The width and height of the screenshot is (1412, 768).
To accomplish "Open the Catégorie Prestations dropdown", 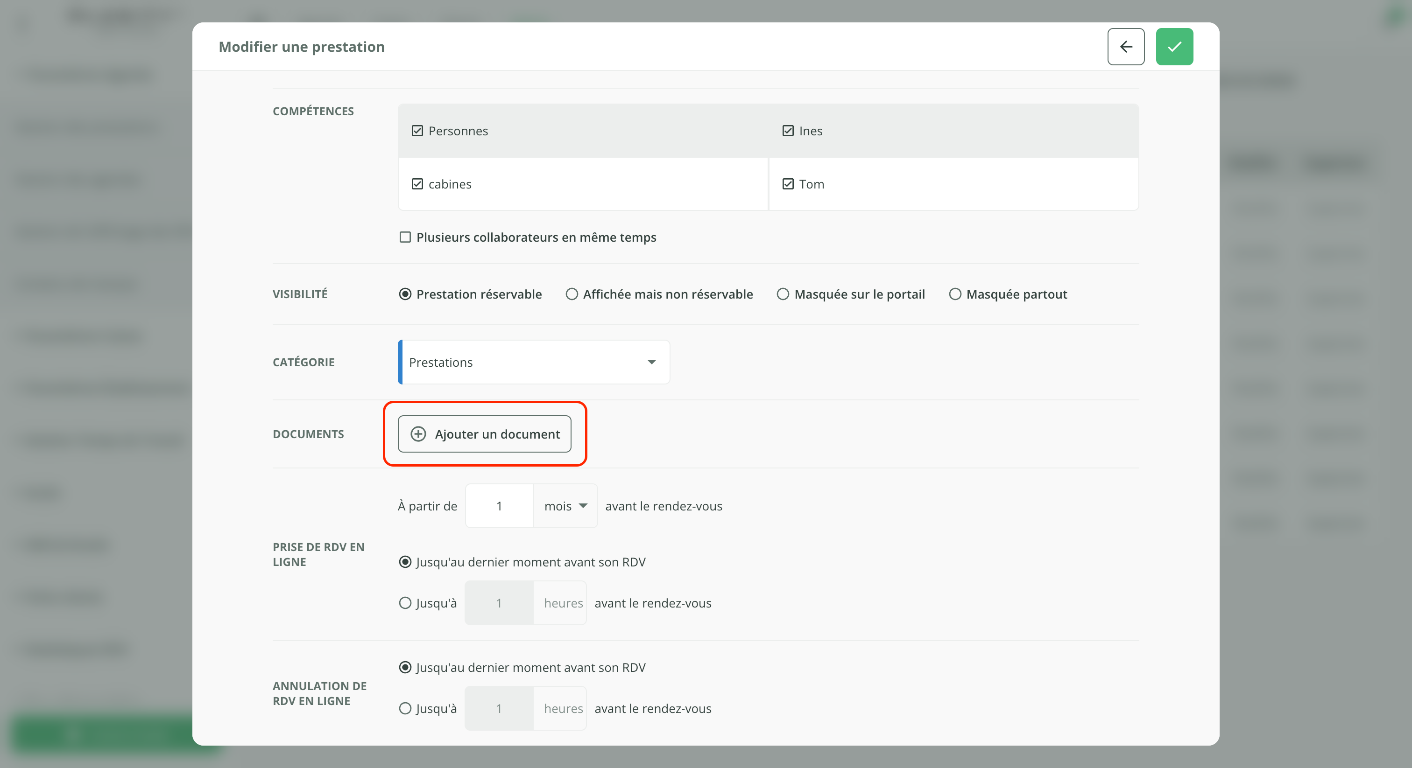I will (534, 362).
